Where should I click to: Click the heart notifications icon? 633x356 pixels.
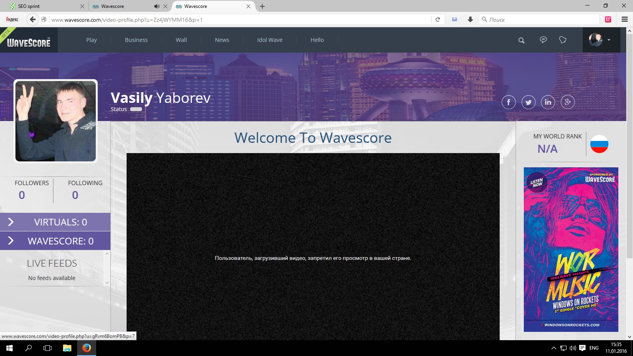click(x=563, y=40)
